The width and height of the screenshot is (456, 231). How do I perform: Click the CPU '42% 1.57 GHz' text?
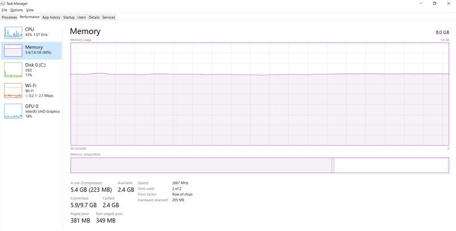[x=36, y=35]
